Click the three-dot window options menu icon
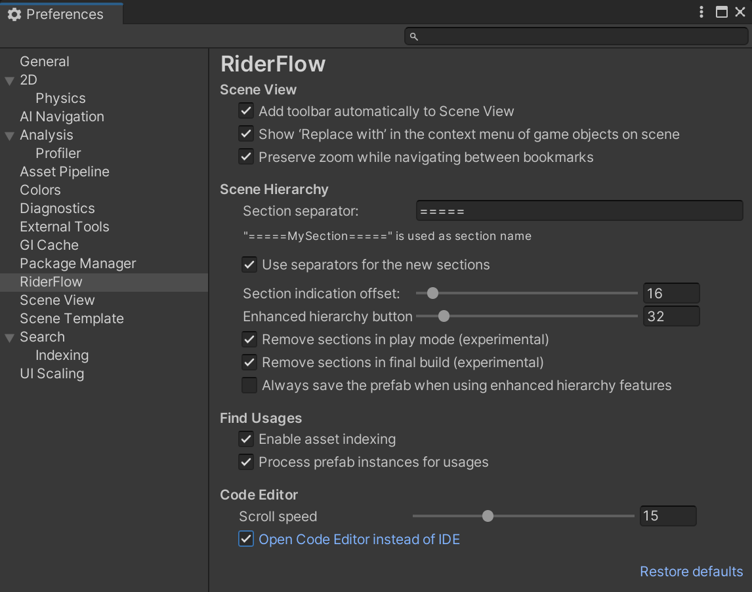Image resolution: width=752 pixels, height=592 pixels. tap(701, 12)
